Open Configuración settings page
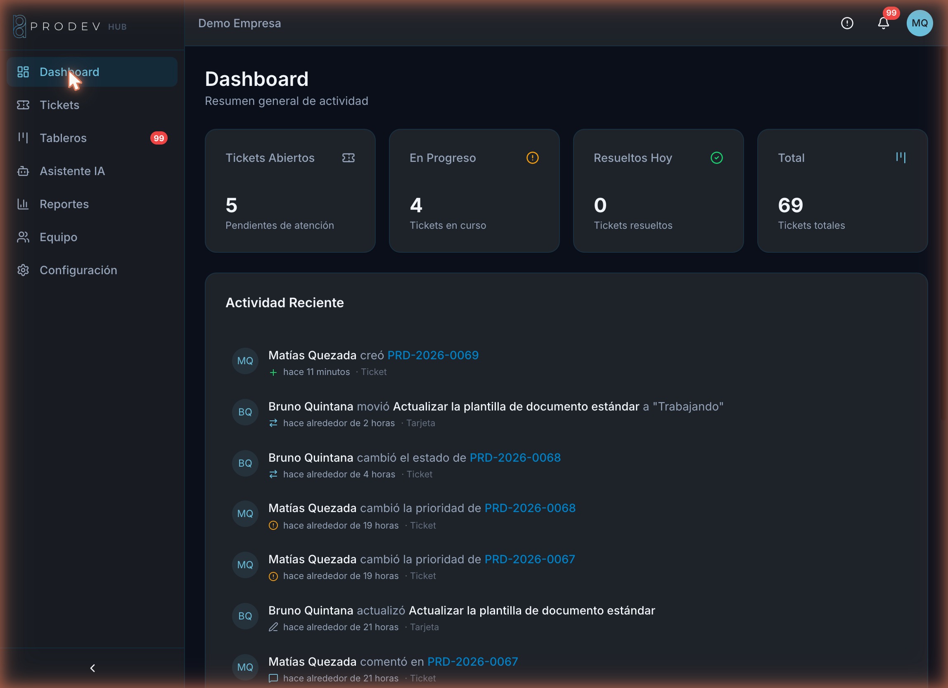Image resolution: width=948 pixels, height=688 pixels. pyautogui.click(x=92, y=270)
